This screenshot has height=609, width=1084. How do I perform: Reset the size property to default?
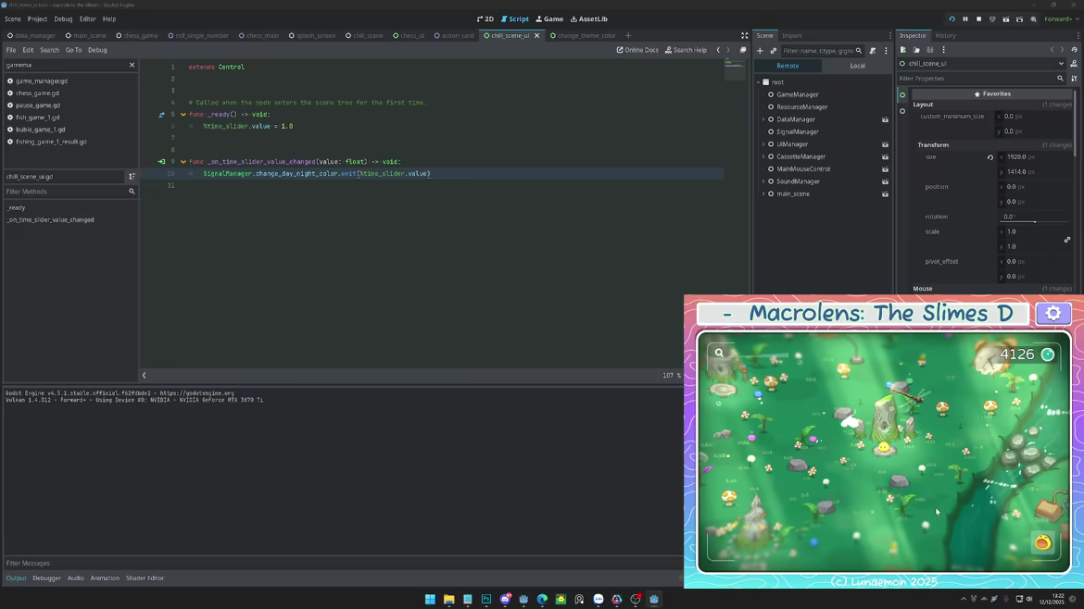pyautogui.click(x=990, y=157)
